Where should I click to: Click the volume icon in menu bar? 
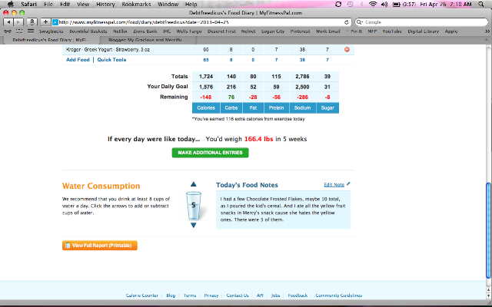pos(384,5)
